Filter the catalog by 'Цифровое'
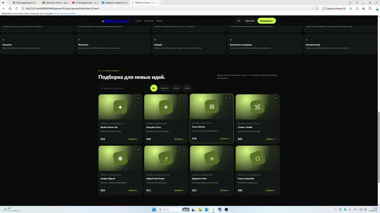Image resolution: width=380 pixels, height=213 pixels. (x=164, y=88)
